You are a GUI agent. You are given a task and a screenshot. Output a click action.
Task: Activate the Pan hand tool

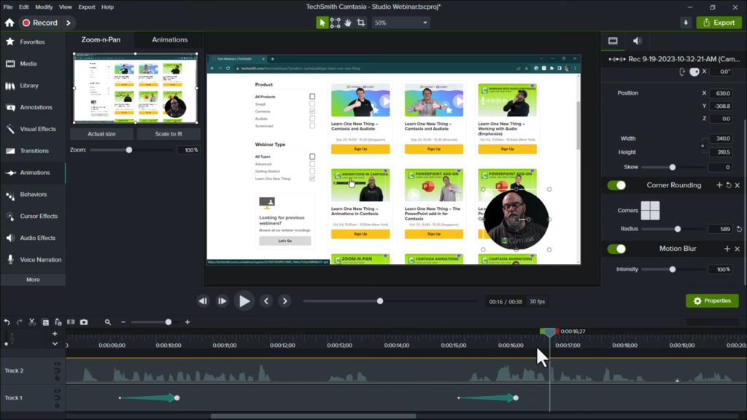coord(348,23)
